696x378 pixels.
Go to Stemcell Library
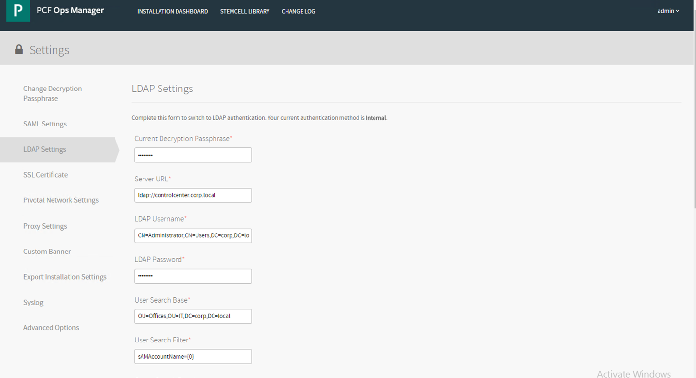coord(245,11)
